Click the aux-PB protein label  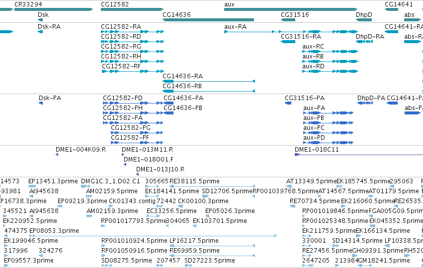click(314, 118)
